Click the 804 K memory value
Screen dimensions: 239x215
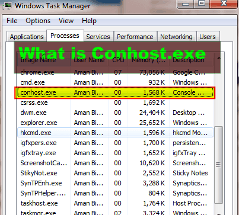(157, 193)
